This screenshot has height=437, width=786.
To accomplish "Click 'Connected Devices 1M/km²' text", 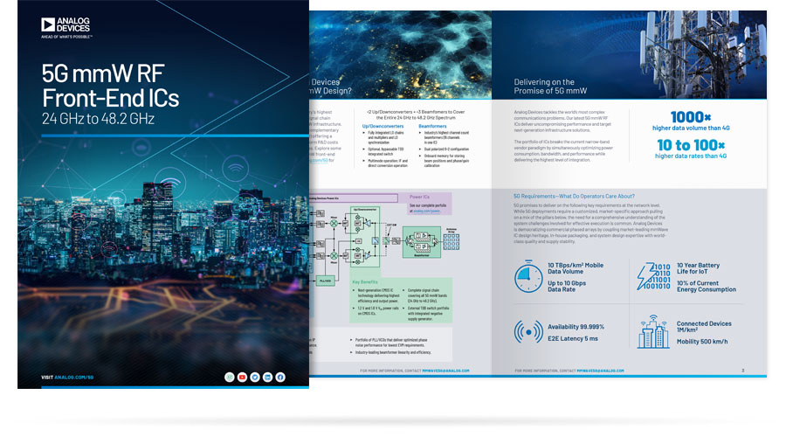I will tap(704, 327).
